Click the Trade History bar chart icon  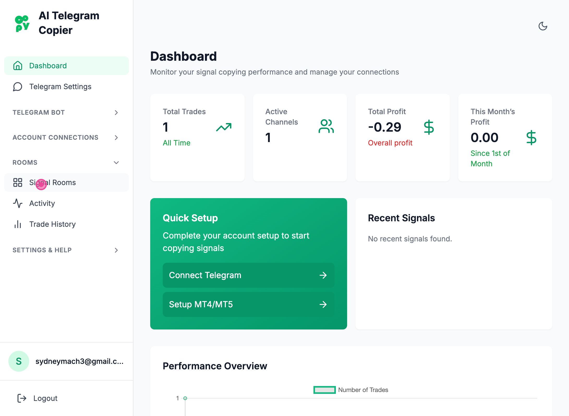18,224
